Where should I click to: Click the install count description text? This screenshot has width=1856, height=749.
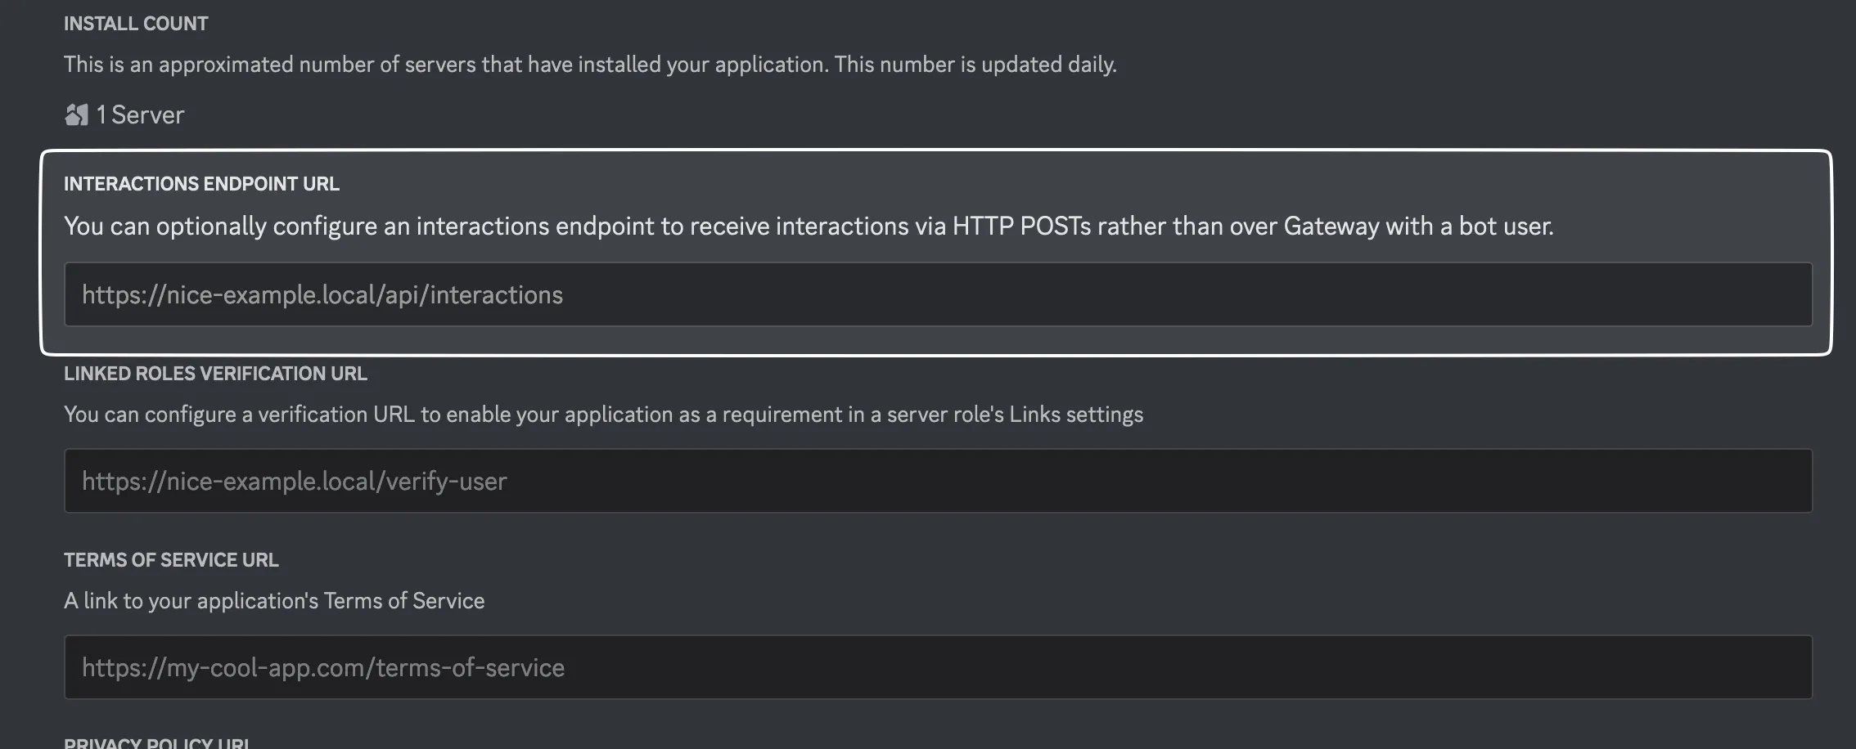[591, 64]
